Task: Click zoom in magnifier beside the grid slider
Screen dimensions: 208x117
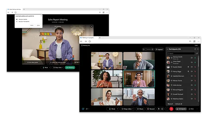Action: [x=152, y=49]
